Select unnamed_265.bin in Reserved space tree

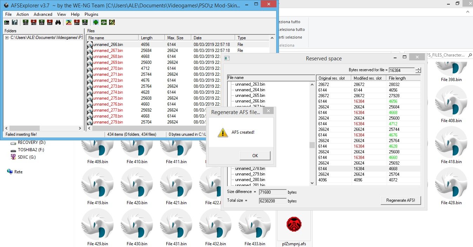250,95
